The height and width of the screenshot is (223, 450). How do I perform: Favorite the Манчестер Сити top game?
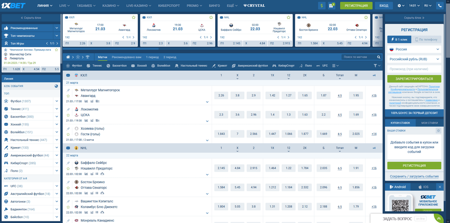point(56,50)
